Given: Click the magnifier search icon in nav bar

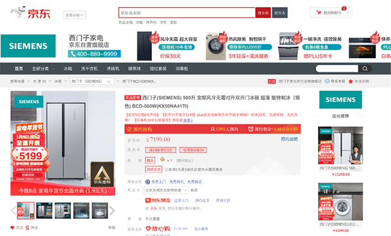Looking at the screenshot, I should coord(365,68).
